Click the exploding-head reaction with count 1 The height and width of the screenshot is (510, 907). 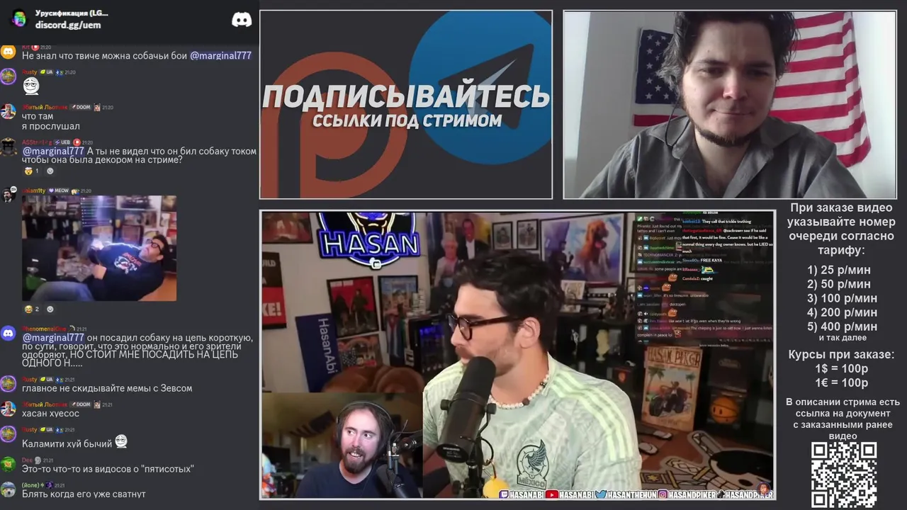[32, 171]
